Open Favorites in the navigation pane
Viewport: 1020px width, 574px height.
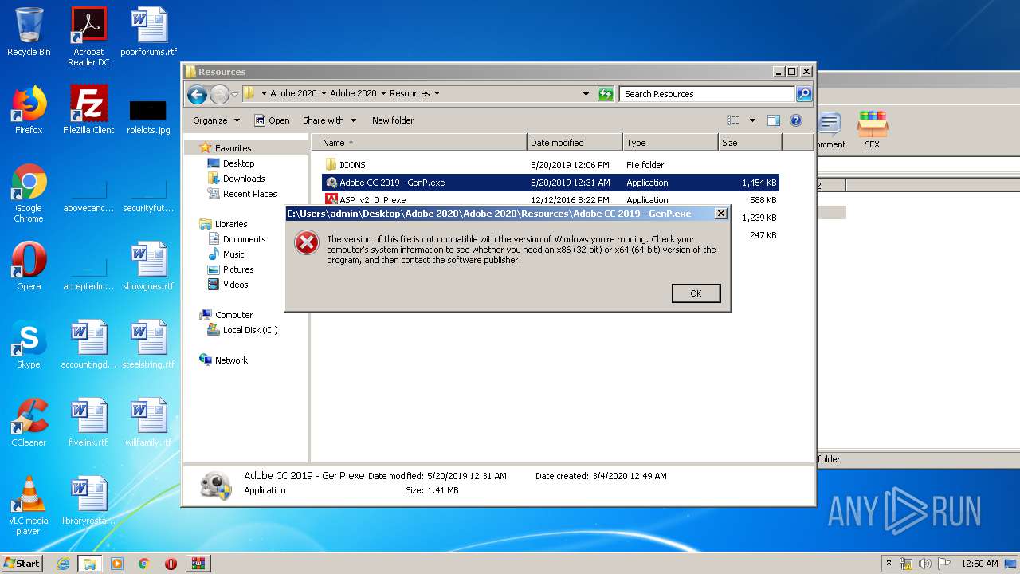pos(233,148)
